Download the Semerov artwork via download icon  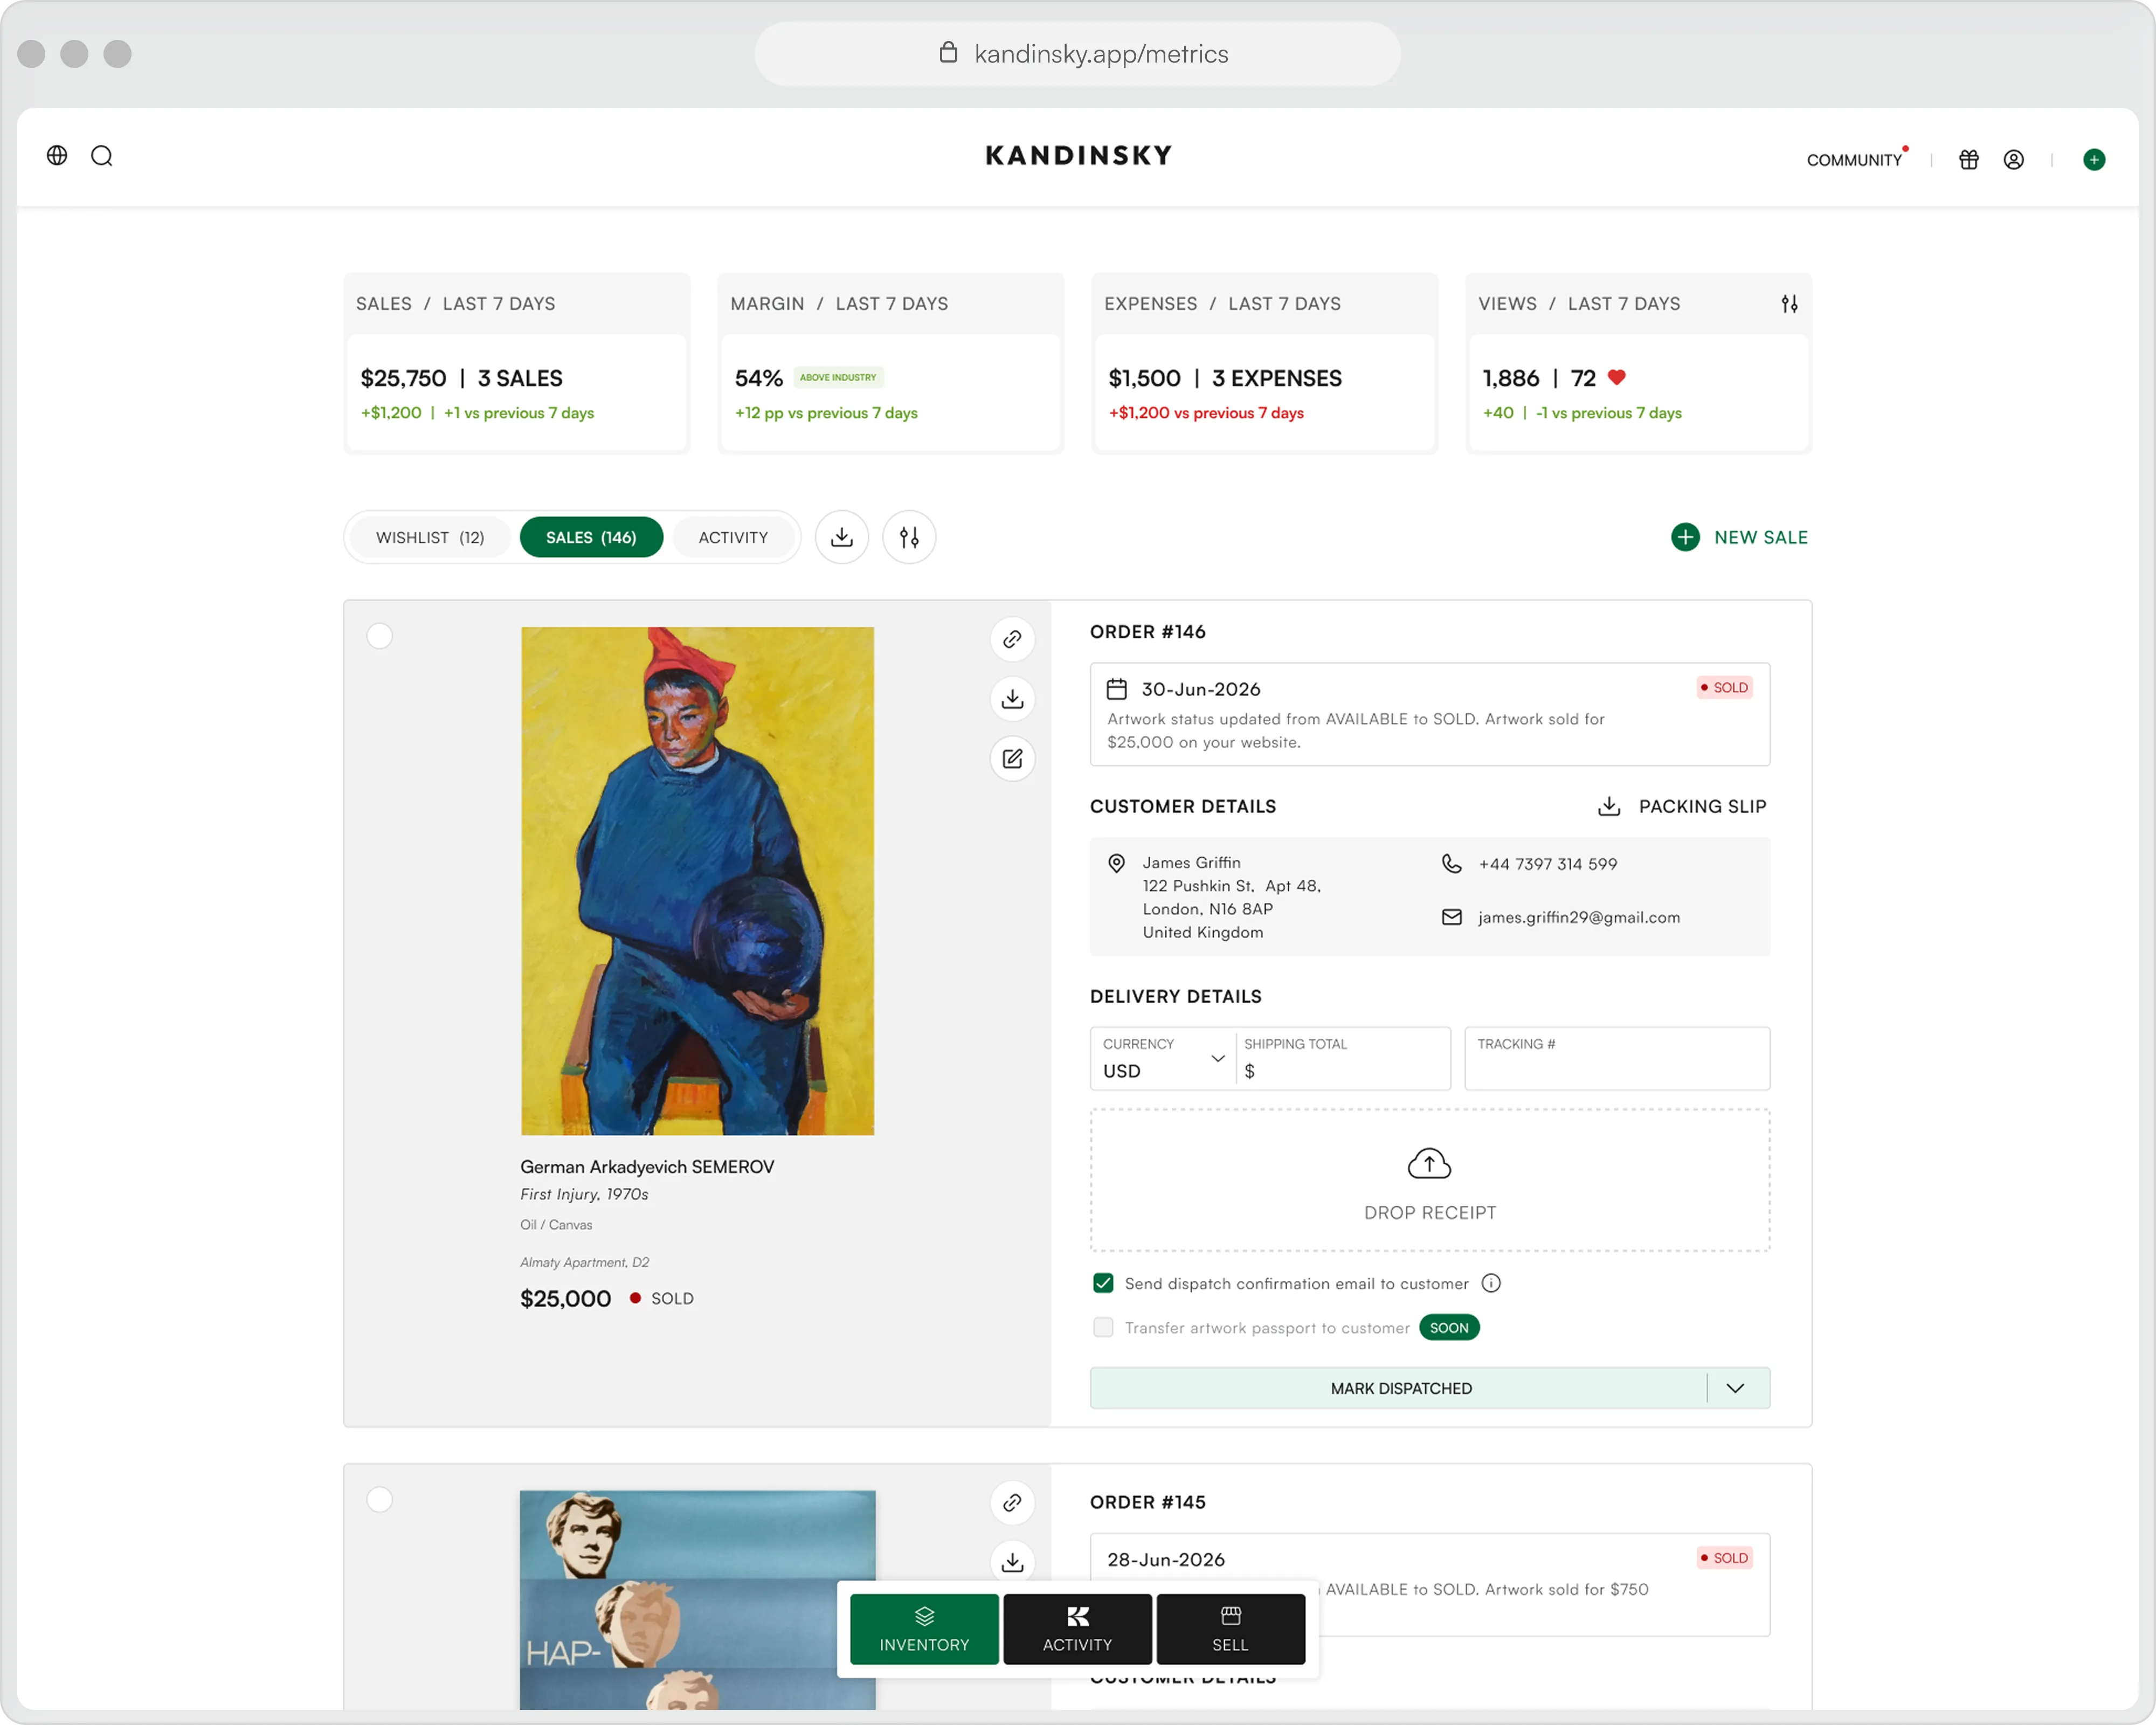[1012, 698]
